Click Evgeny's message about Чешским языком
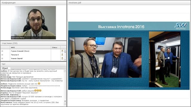This screenshot has width=191, height=107. [x=19, y=93]
